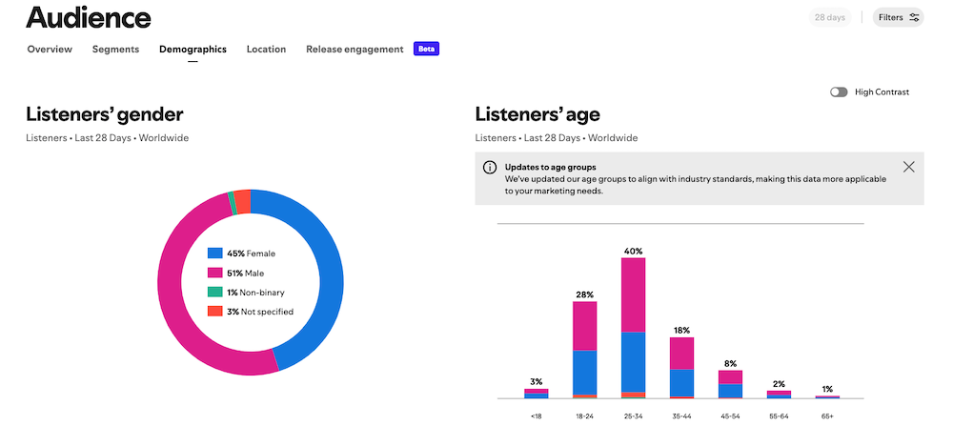Select the Demographics tab
This screenshot has height=426, width=953.
tap(193, 50)
